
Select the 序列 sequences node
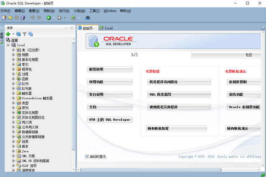click(x=25, y=108)
